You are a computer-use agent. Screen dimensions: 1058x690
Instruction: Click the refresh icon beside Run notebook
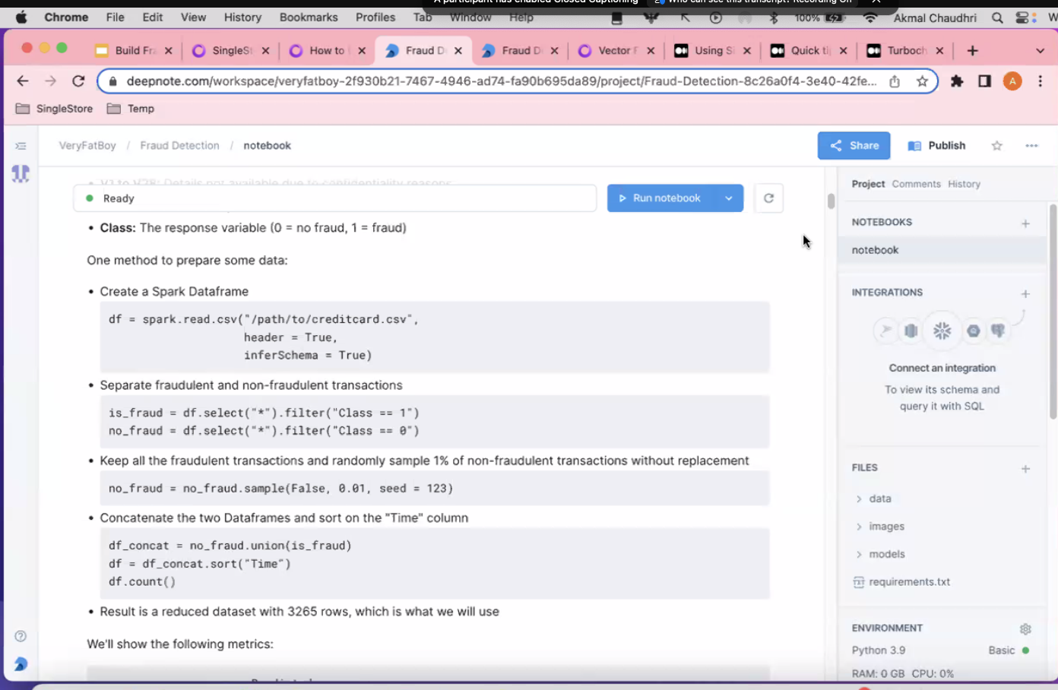(768, 198)
